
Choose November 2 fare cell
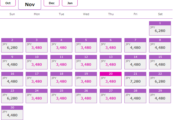(x=12, y=45)
